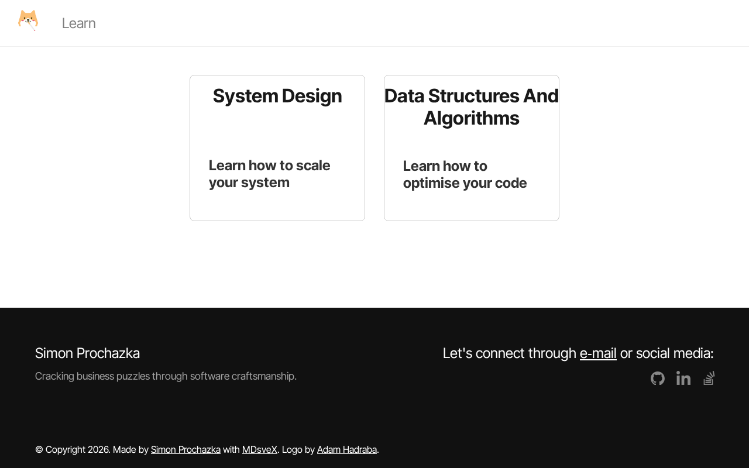
Task: Click 'Learn how to scale your system' text
Action: 269,174
